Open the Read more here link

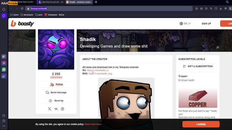pyautogui.click(x=93, y=124)
